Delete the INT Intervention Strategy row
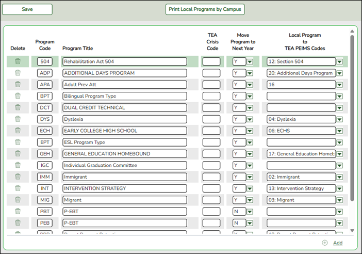The image size is (362, 254). point(18,188)
